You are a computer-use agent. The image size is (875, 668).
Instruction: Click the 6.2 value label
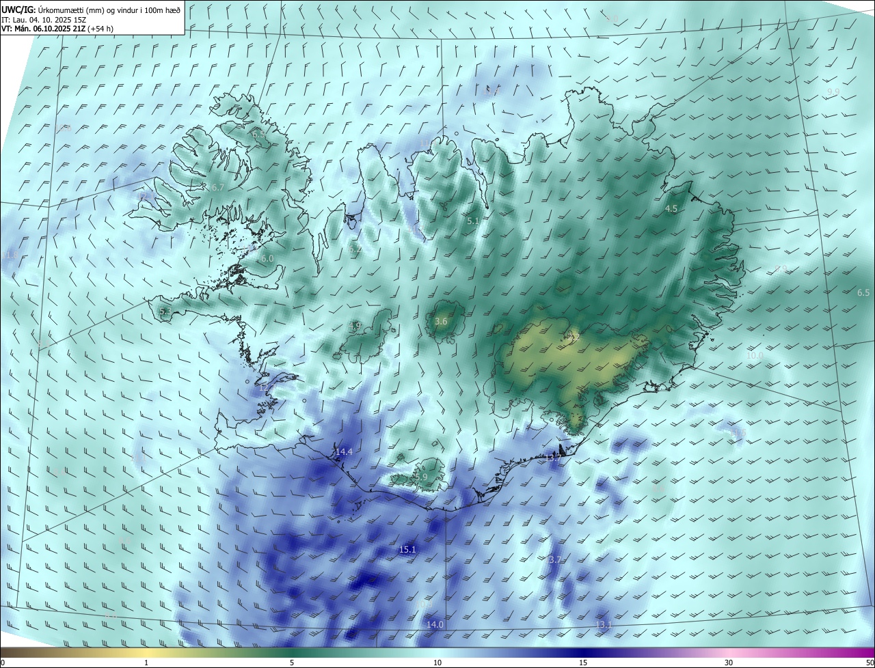coord(355,250)
